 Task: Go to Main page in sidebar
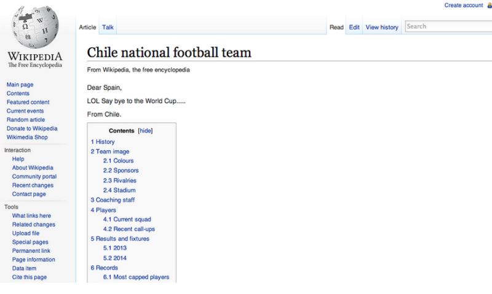(x=20, y=85)
